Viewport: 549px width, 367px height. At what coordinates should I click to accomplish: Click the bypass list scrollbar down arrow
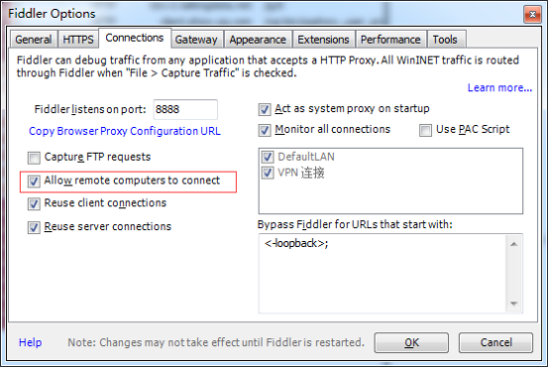click(513, 304)
